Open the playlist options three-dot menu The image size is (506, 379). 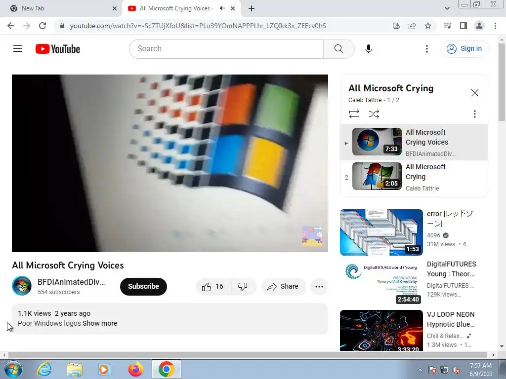tap(474, 114)
